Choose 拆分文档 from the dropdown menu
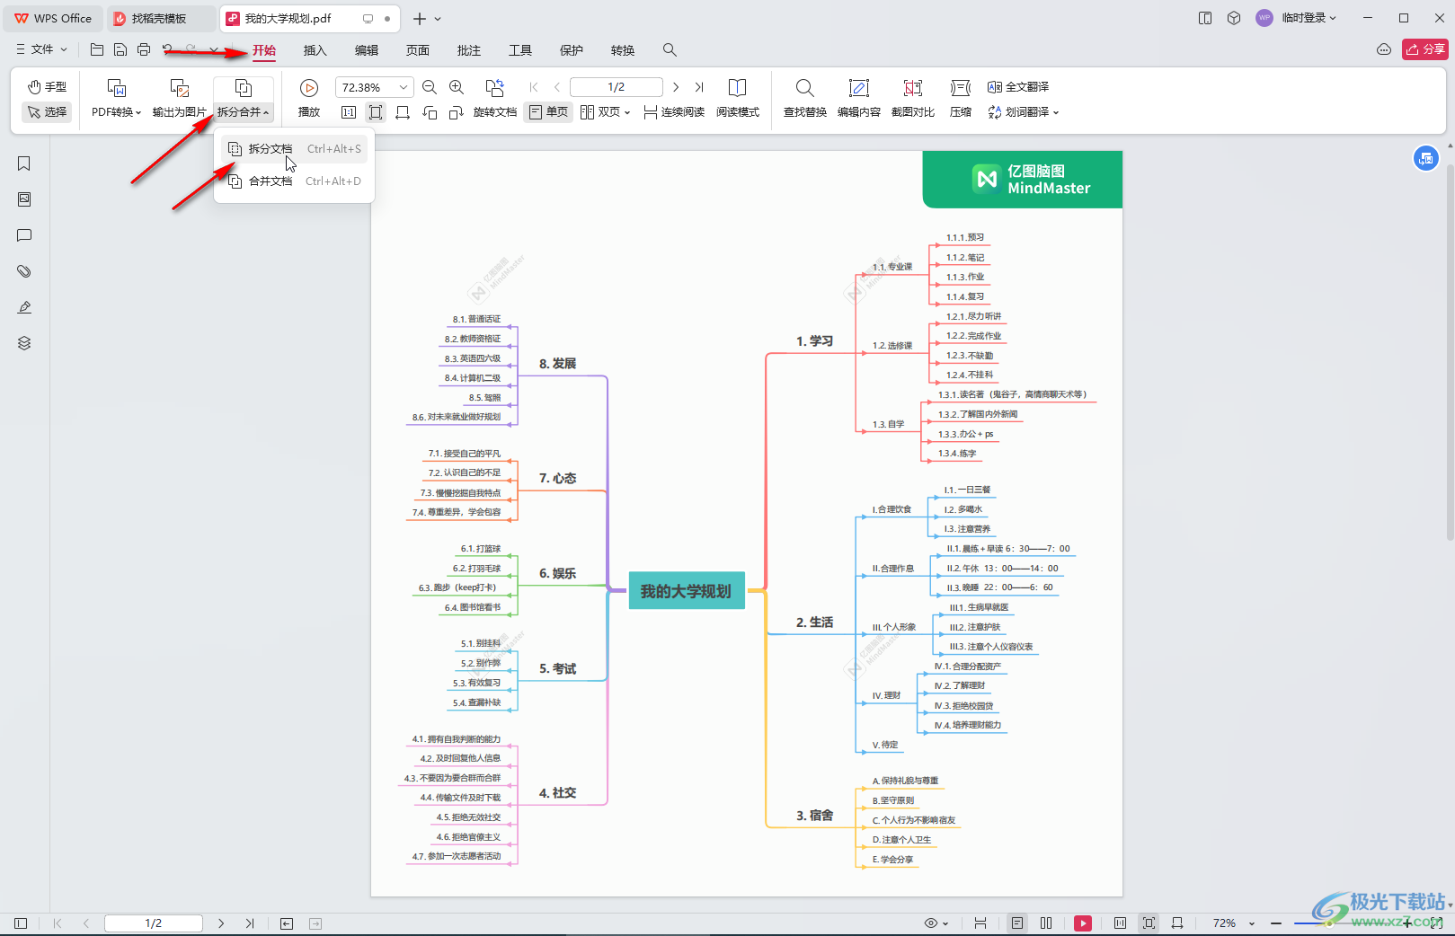Image resolution: width=1455 pixels, height=936 pixels. pyautogui.click(x=295, y=149)
